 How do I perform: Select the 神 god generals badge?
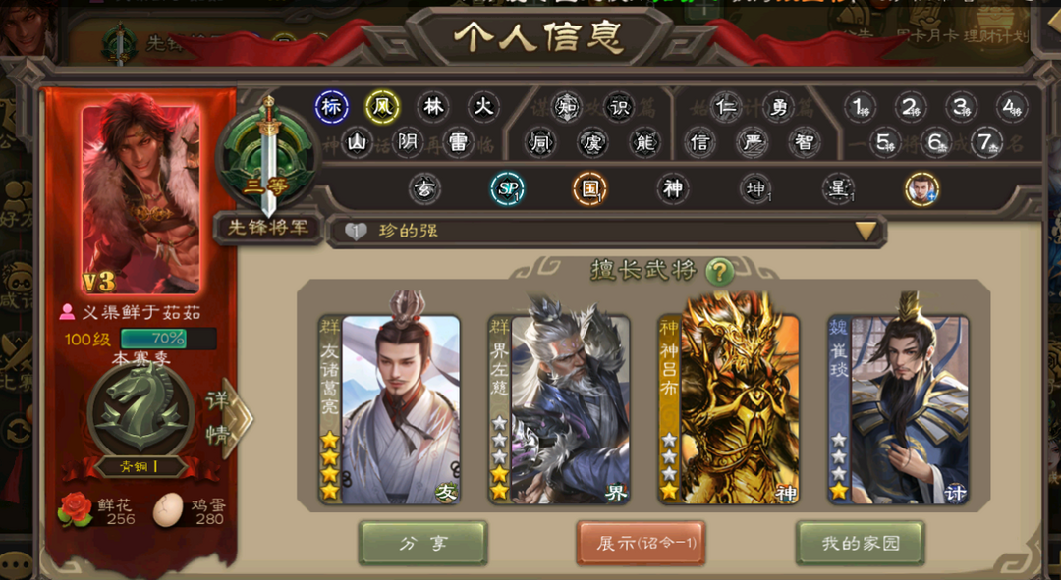click(x=673, y=188)
